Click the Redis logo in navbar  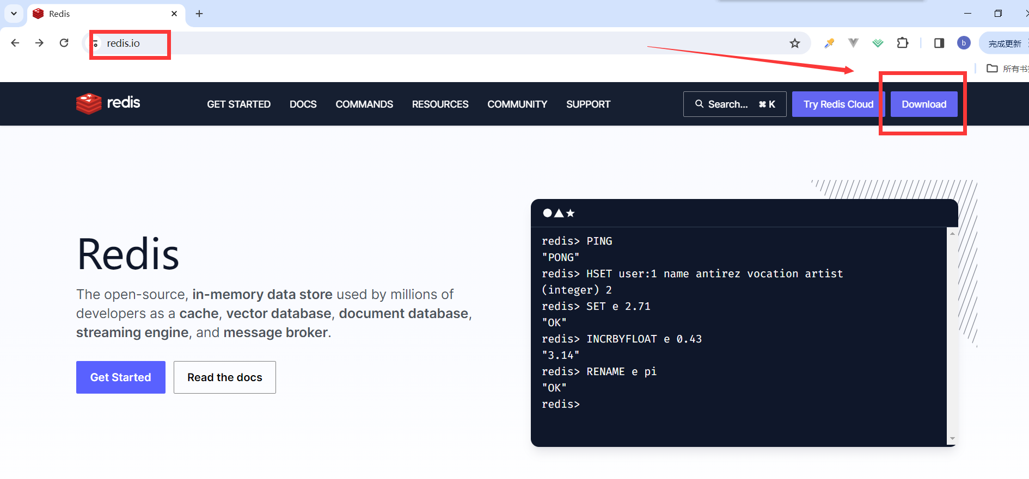tap(108, 103)
